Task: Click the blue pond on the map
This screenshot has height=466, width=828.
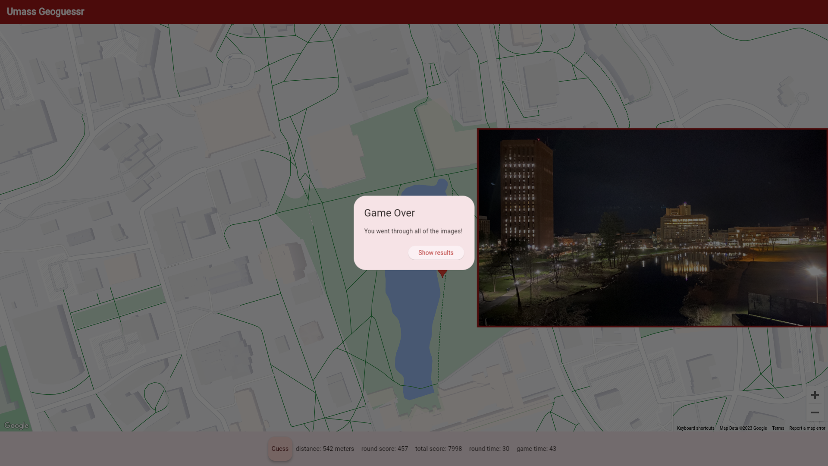Action: [412, 328]
